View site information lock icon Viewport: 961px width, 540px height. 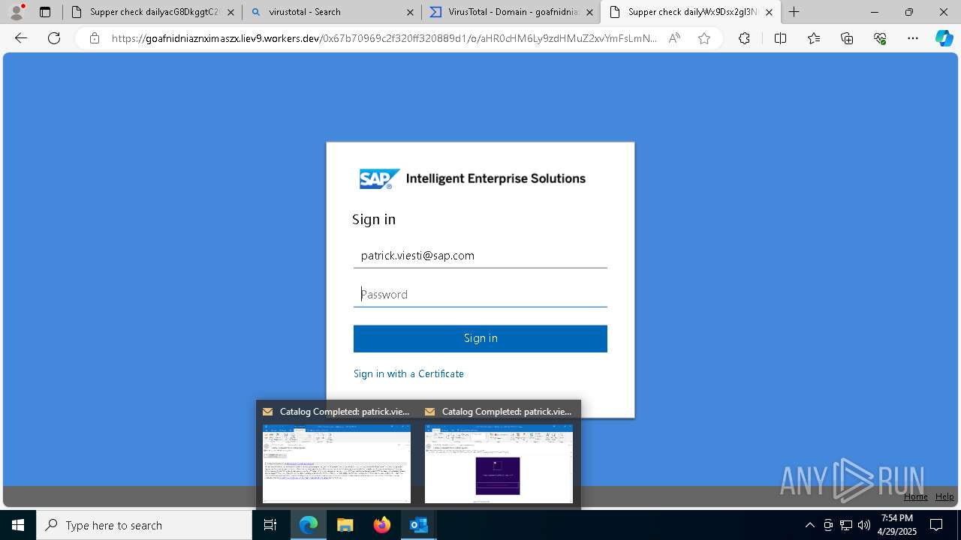pyautogui.click(x=95, y=38)
